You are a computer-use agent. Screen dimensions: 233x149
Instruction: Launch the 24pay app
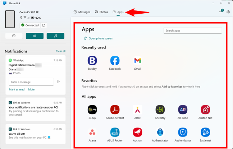click(x=92, y=110)
